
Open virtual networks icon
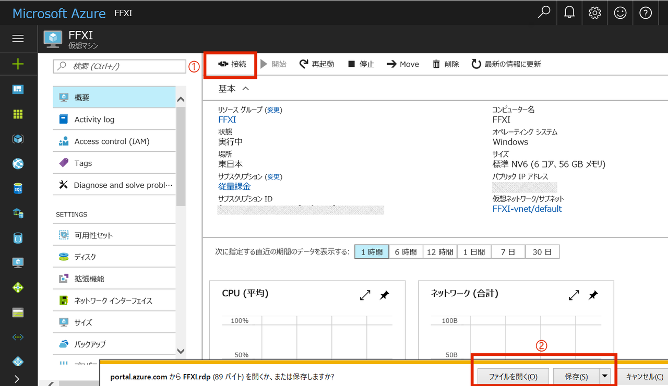tap(18, 337)
